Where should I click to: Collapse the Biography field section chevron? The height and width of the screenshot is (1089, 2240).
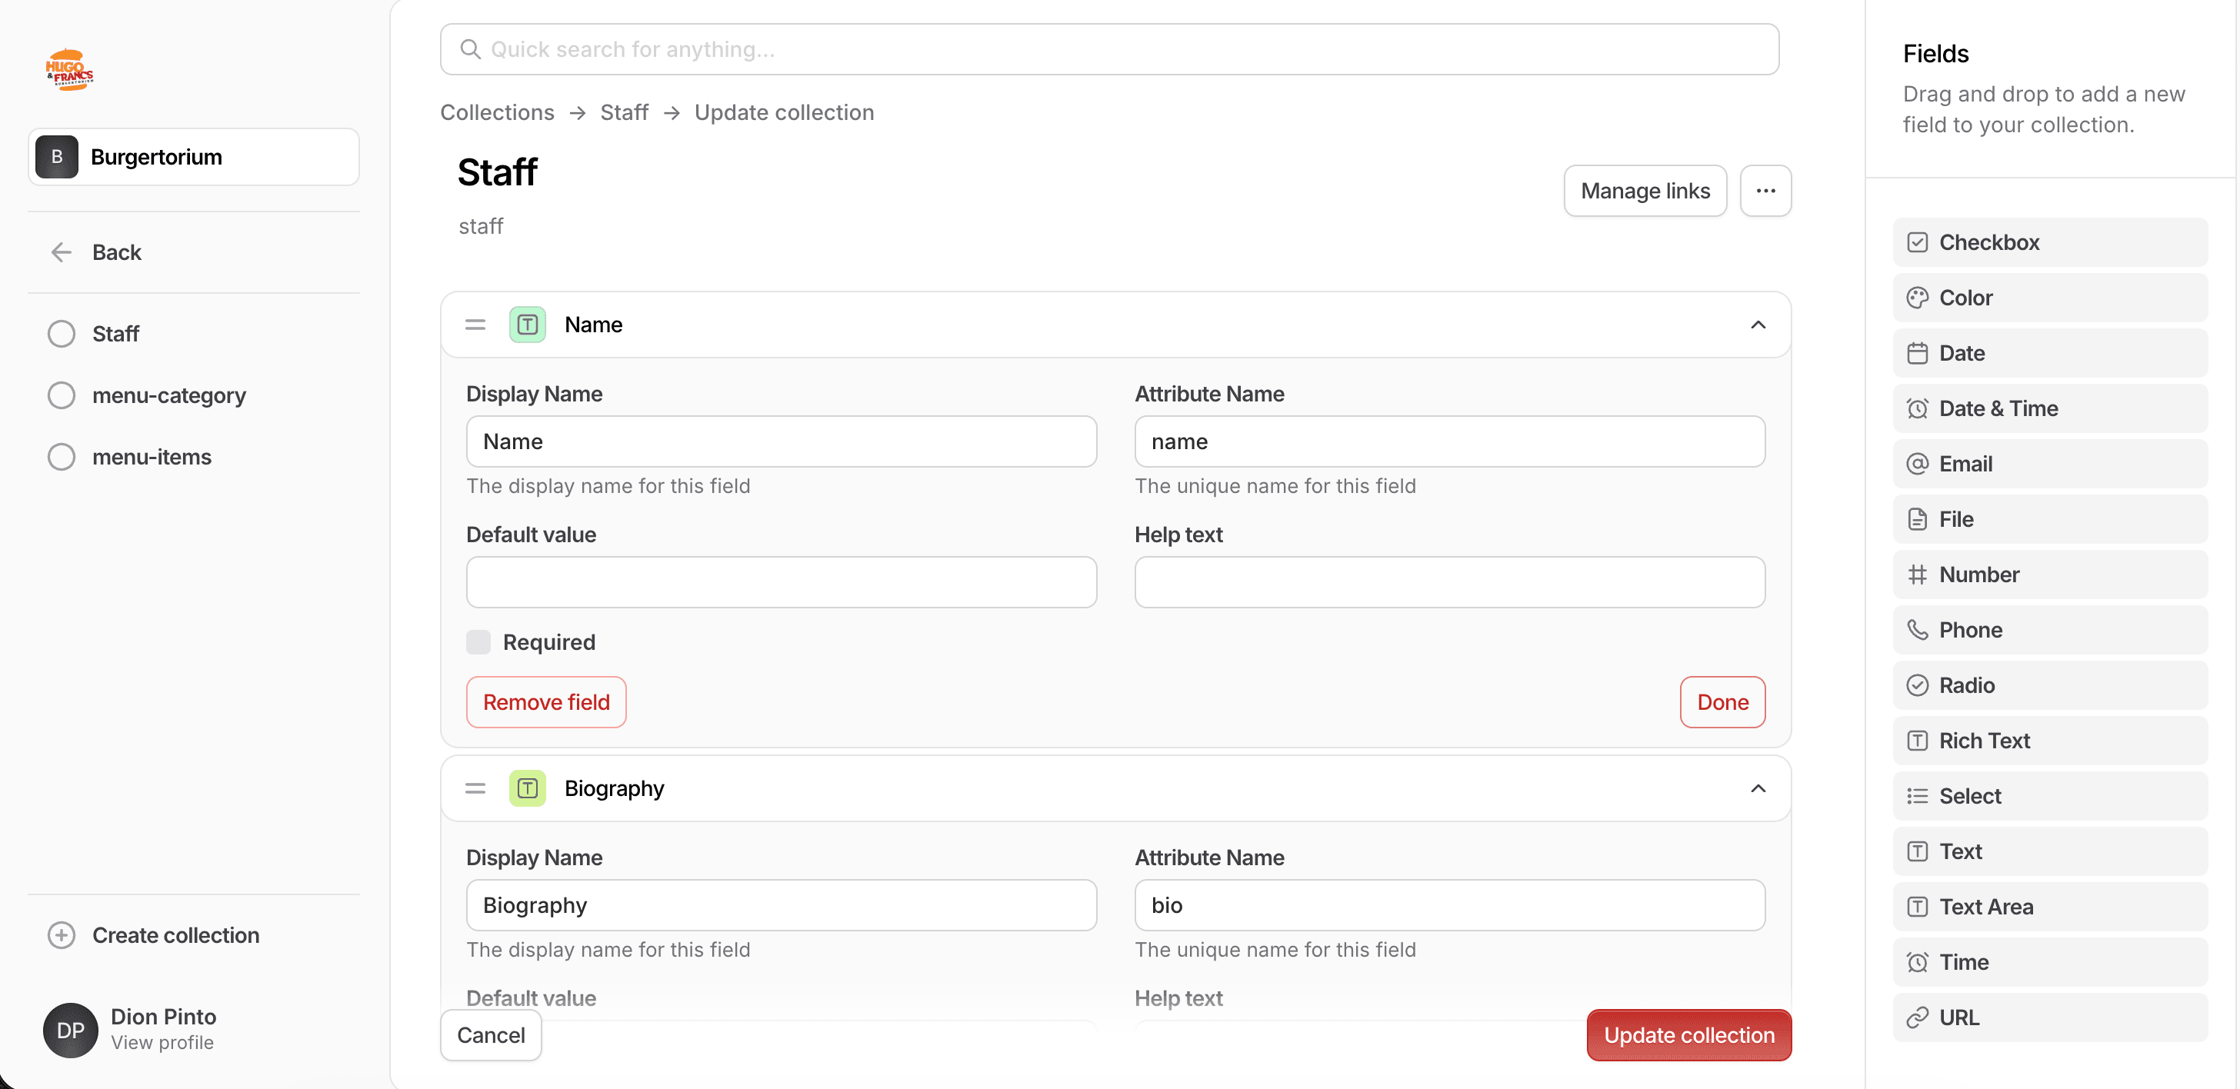tap(1758, 788)
